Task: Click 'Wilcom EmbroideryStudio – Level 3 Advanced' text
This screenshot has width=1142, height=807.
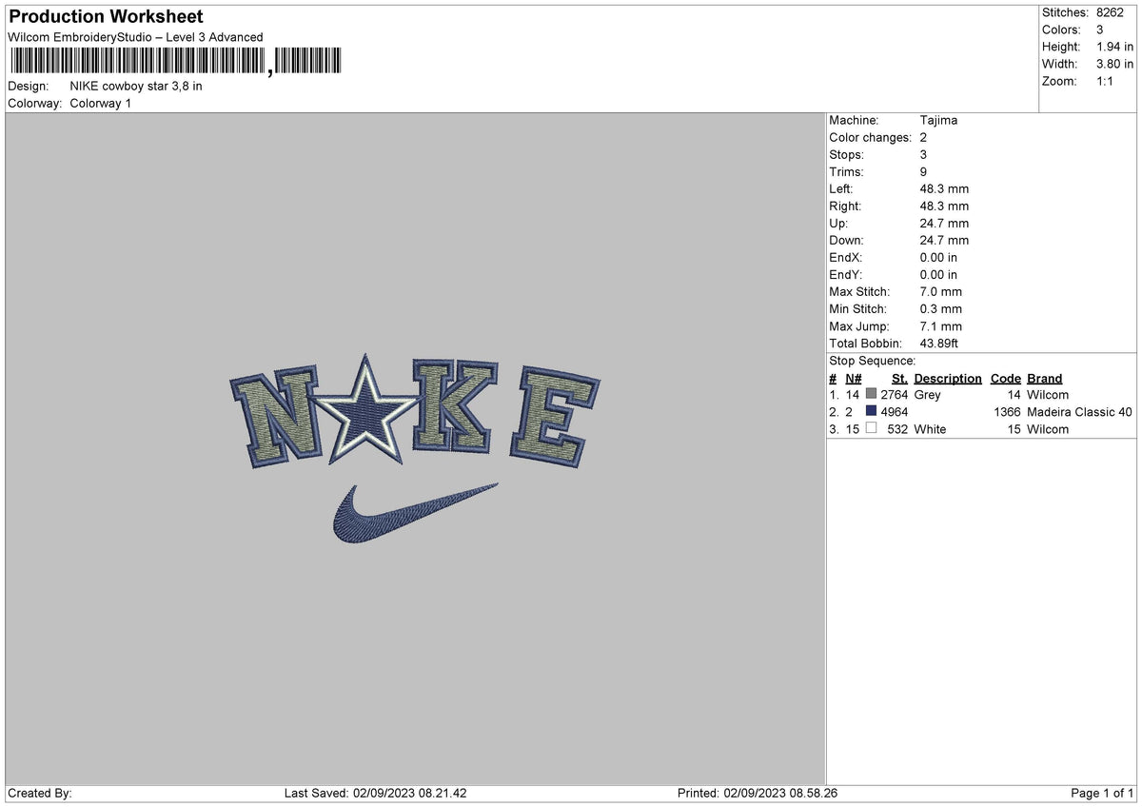Action: (x=135, y=37)
